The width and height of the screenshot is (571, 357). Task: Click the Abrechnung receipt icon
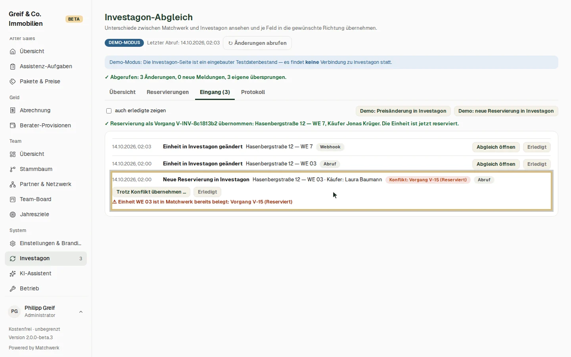tap(13, 111)
